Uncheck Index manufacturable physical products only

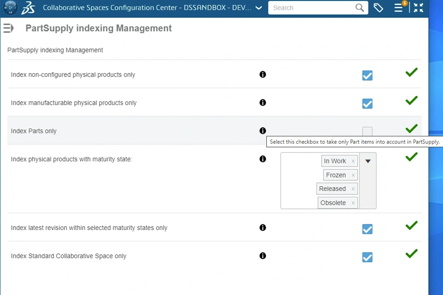(x=367, y=104)
